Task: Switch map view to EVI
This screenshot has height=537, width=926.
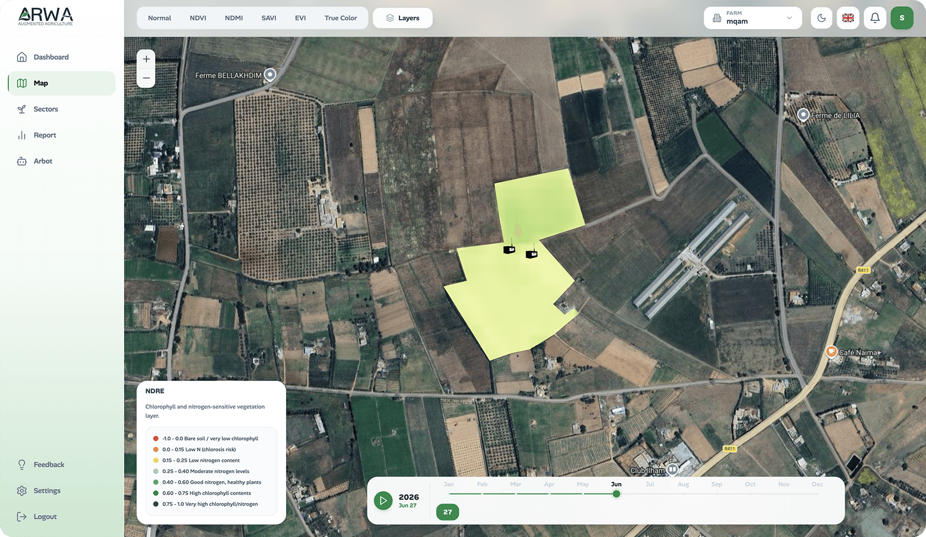Action: 300,18
